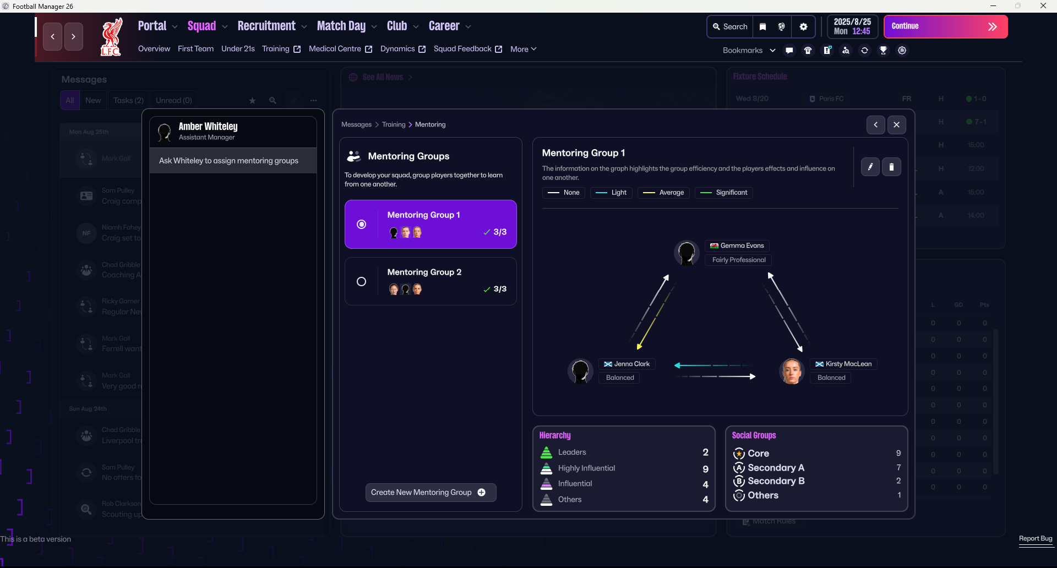Click the Continue button
This screenshot has width=1057, height=568.
click(945, 27)
